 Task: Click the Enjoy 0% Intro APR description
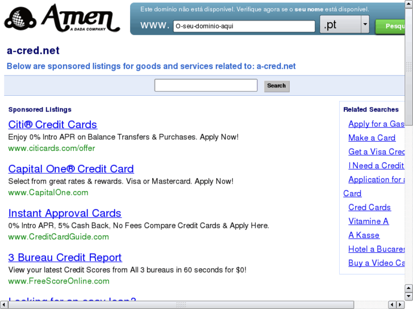123,137
